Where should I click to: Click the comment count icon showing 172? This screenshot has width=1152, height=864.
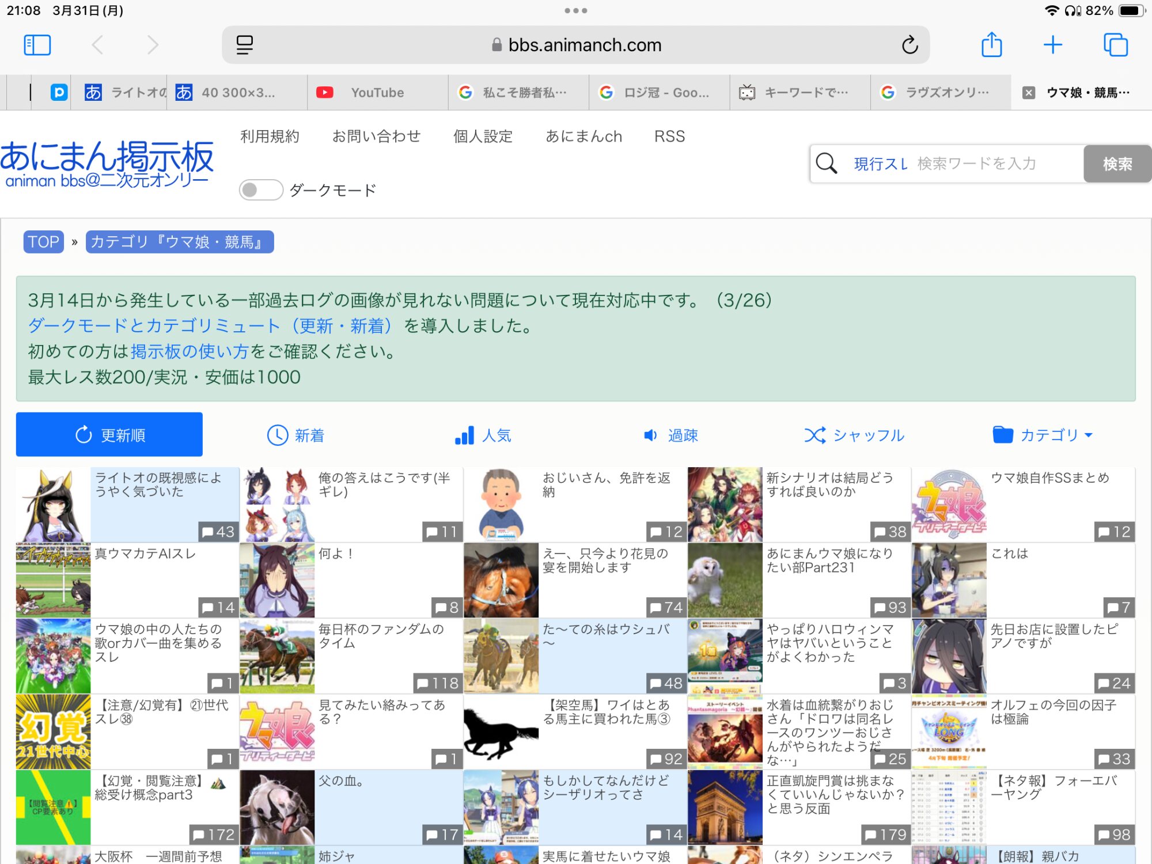213,835
